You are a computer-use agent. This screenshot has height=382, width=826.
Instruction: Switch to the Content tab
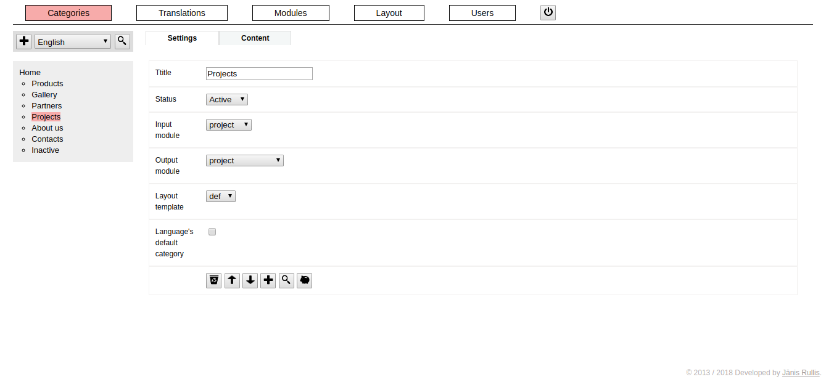255,38
